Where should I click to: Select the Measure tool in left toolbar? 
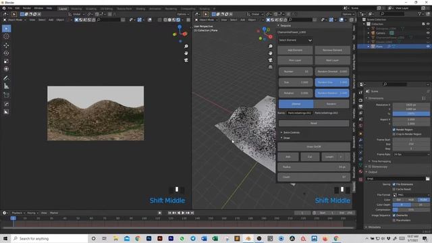pos(6,86)
